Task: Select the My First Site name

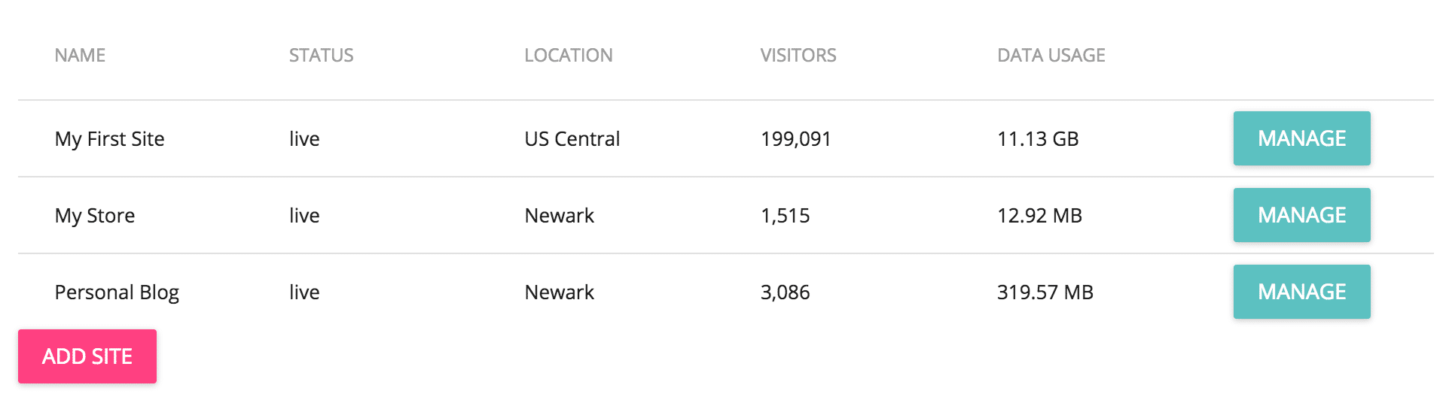Action: [x=109, y=139]
